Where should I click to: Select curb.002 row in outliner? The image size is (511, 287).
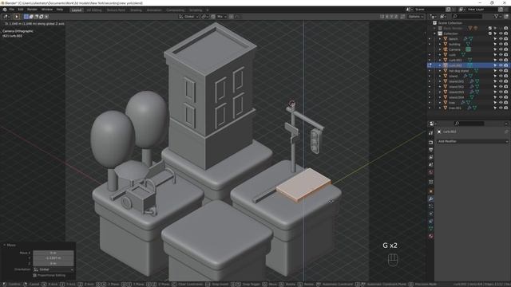pyautogui.click(x=469, y=65)
